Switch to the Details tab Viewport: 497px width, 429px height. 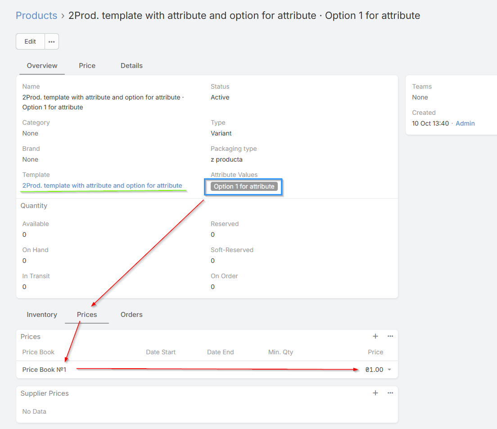[x=131, y=66]
